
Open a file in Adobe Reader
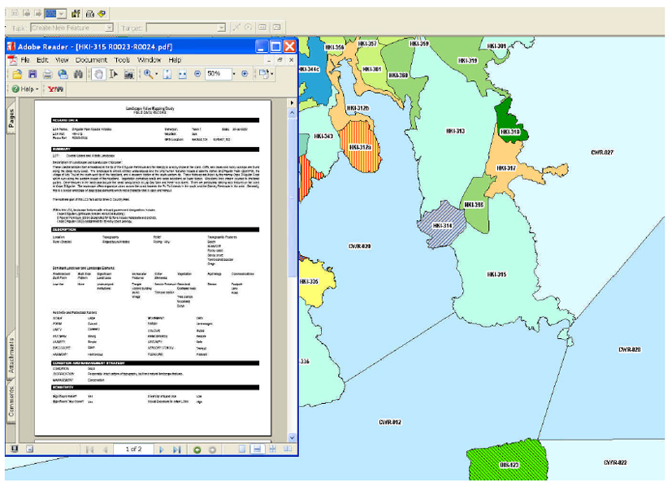[17, 74]
